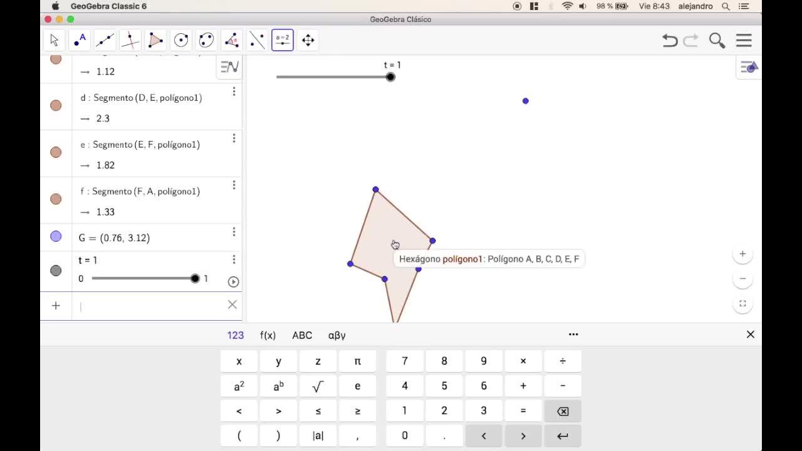Screen dimensions: 802x451
Task: Toggle visibility of segment f
Action: (56, 199)
